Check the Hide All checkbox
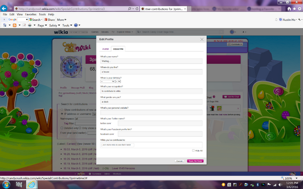The image size is (303, 189). coord(193,150)
